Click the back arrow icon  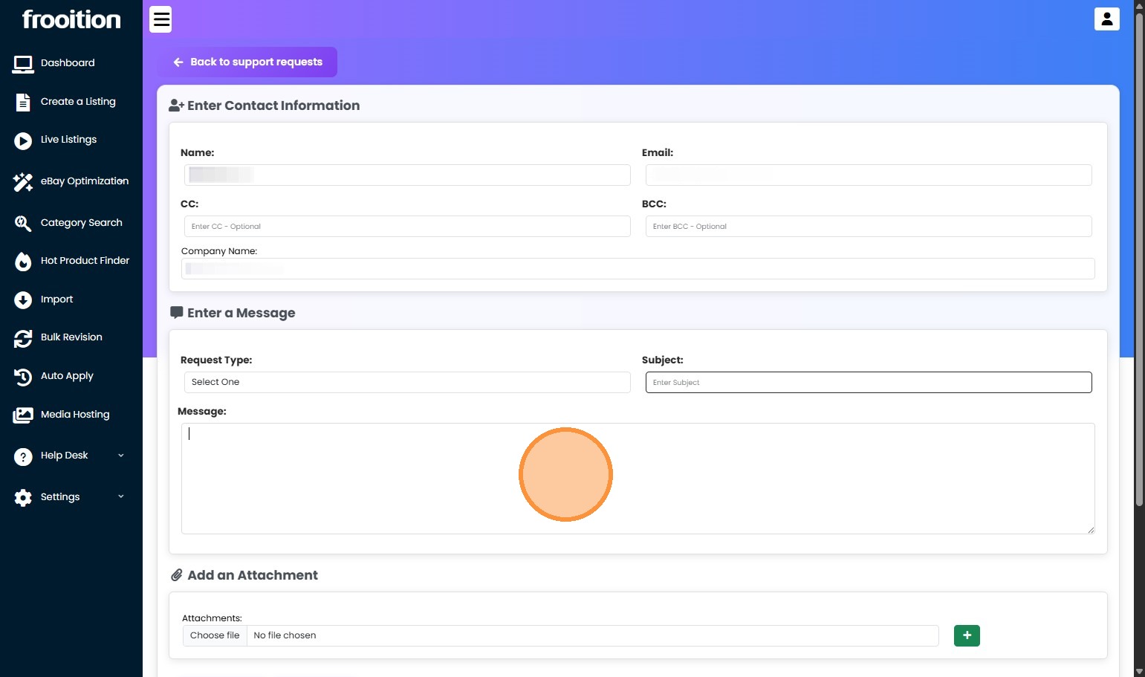[178, 62]
